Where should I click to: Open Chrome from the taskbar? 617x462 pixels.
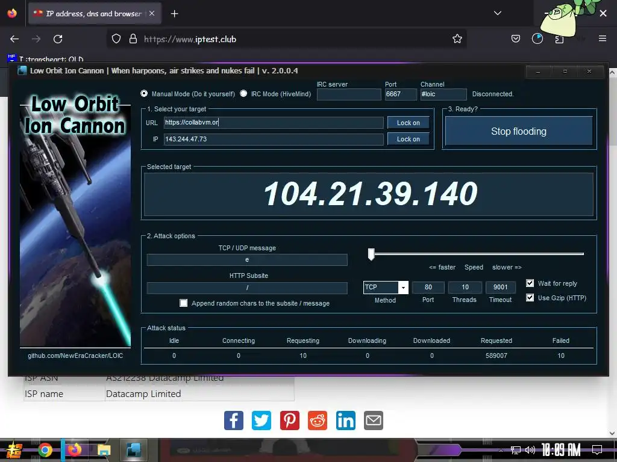(45, 450)
